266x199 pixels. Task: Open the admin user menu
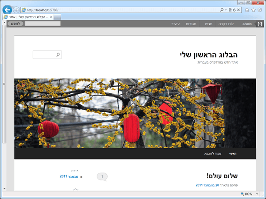pos(247,24)
